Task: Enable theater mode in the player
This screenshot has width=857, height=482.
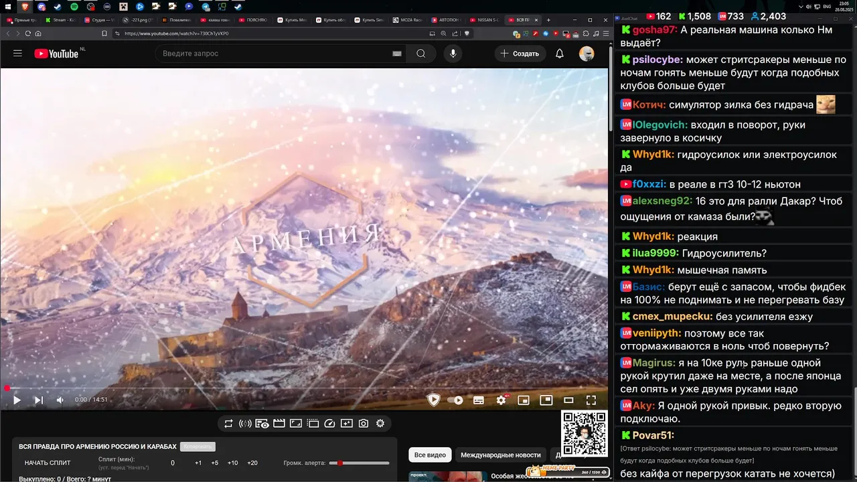Action: 568,400
